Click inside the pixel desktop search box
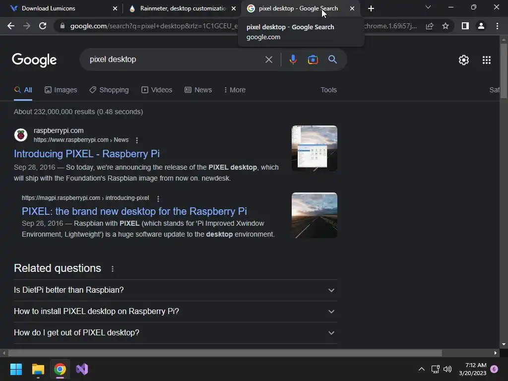508x381 pixels. pyautogui.click(x=175, y=60)
